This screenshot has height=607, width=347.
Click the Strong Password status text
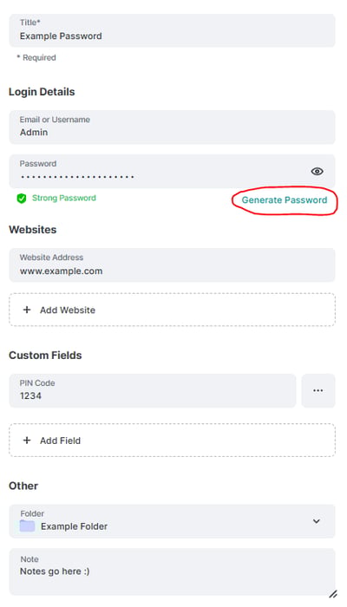[64, 199]
